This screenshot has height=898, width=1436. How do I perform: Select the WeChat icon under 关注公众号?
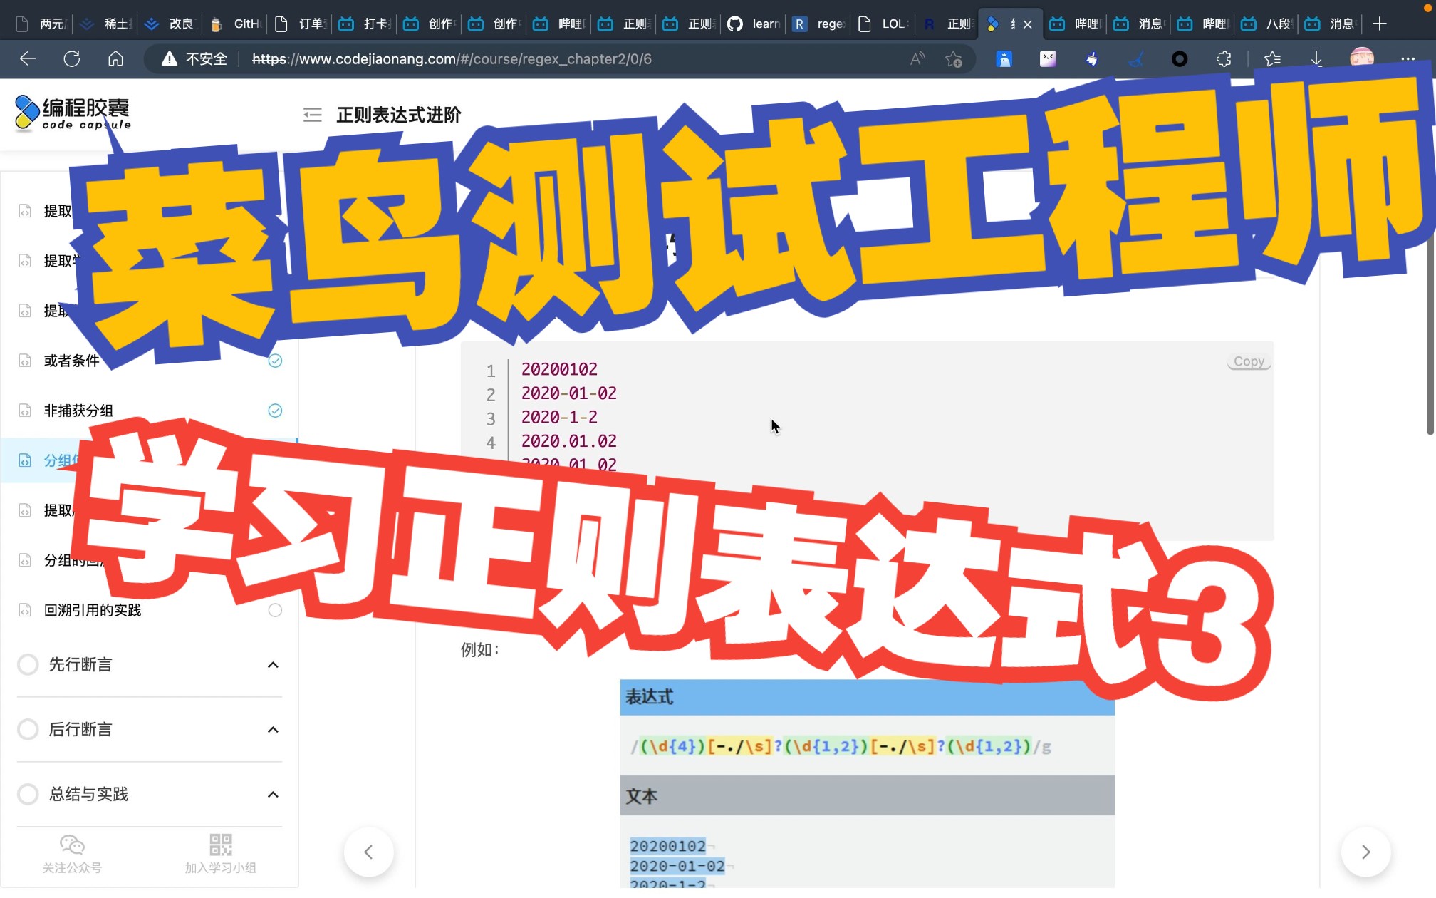(71, 845)
